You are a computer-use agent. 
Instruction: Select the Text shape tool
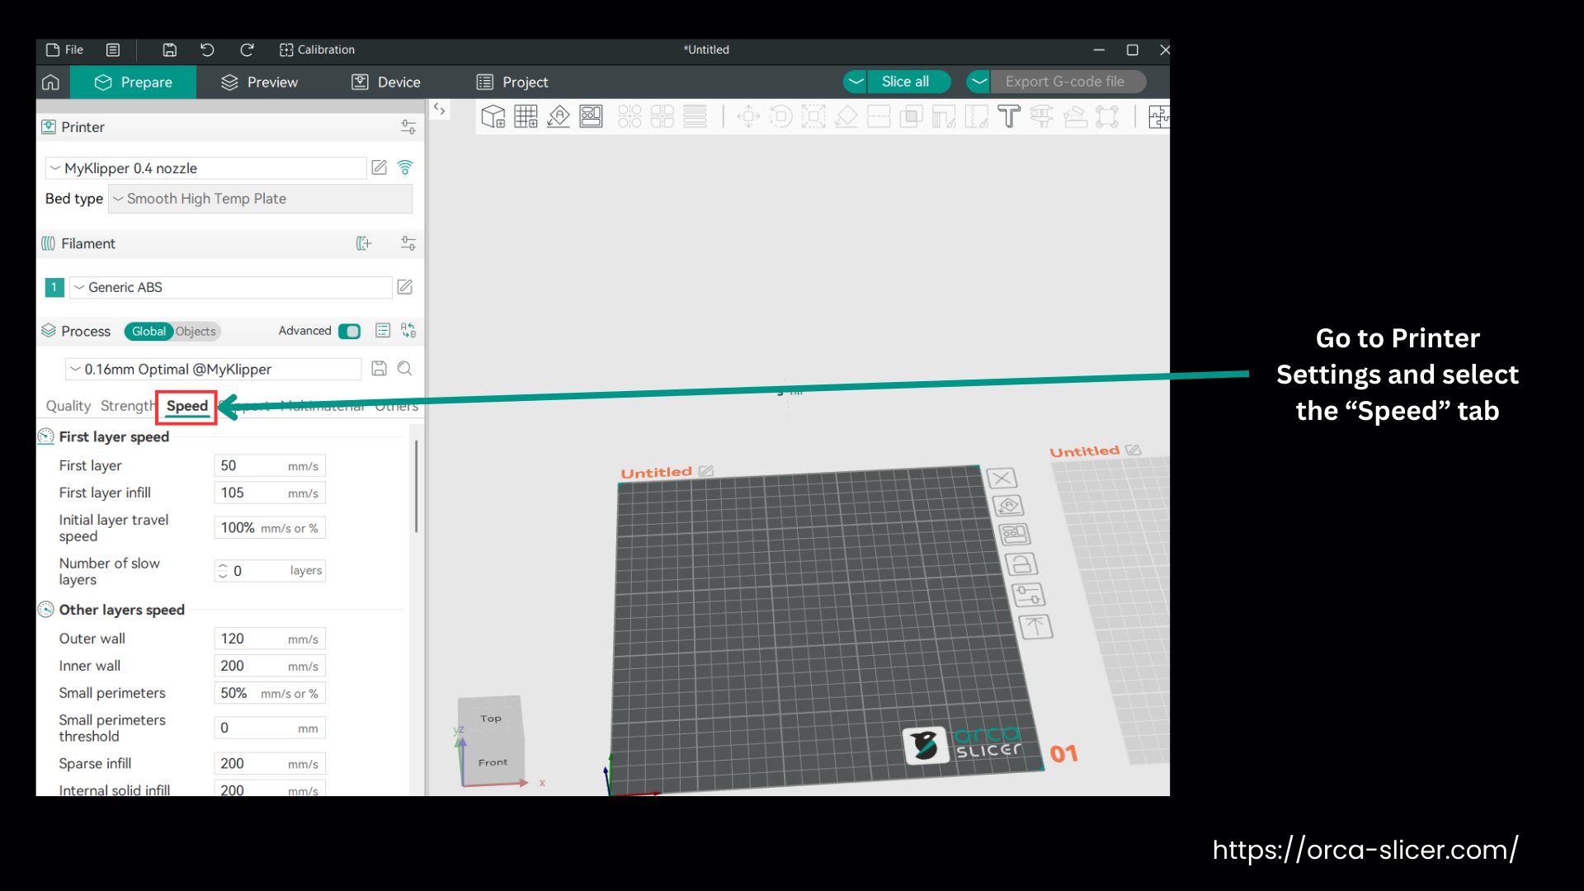tap(1009, 116)
